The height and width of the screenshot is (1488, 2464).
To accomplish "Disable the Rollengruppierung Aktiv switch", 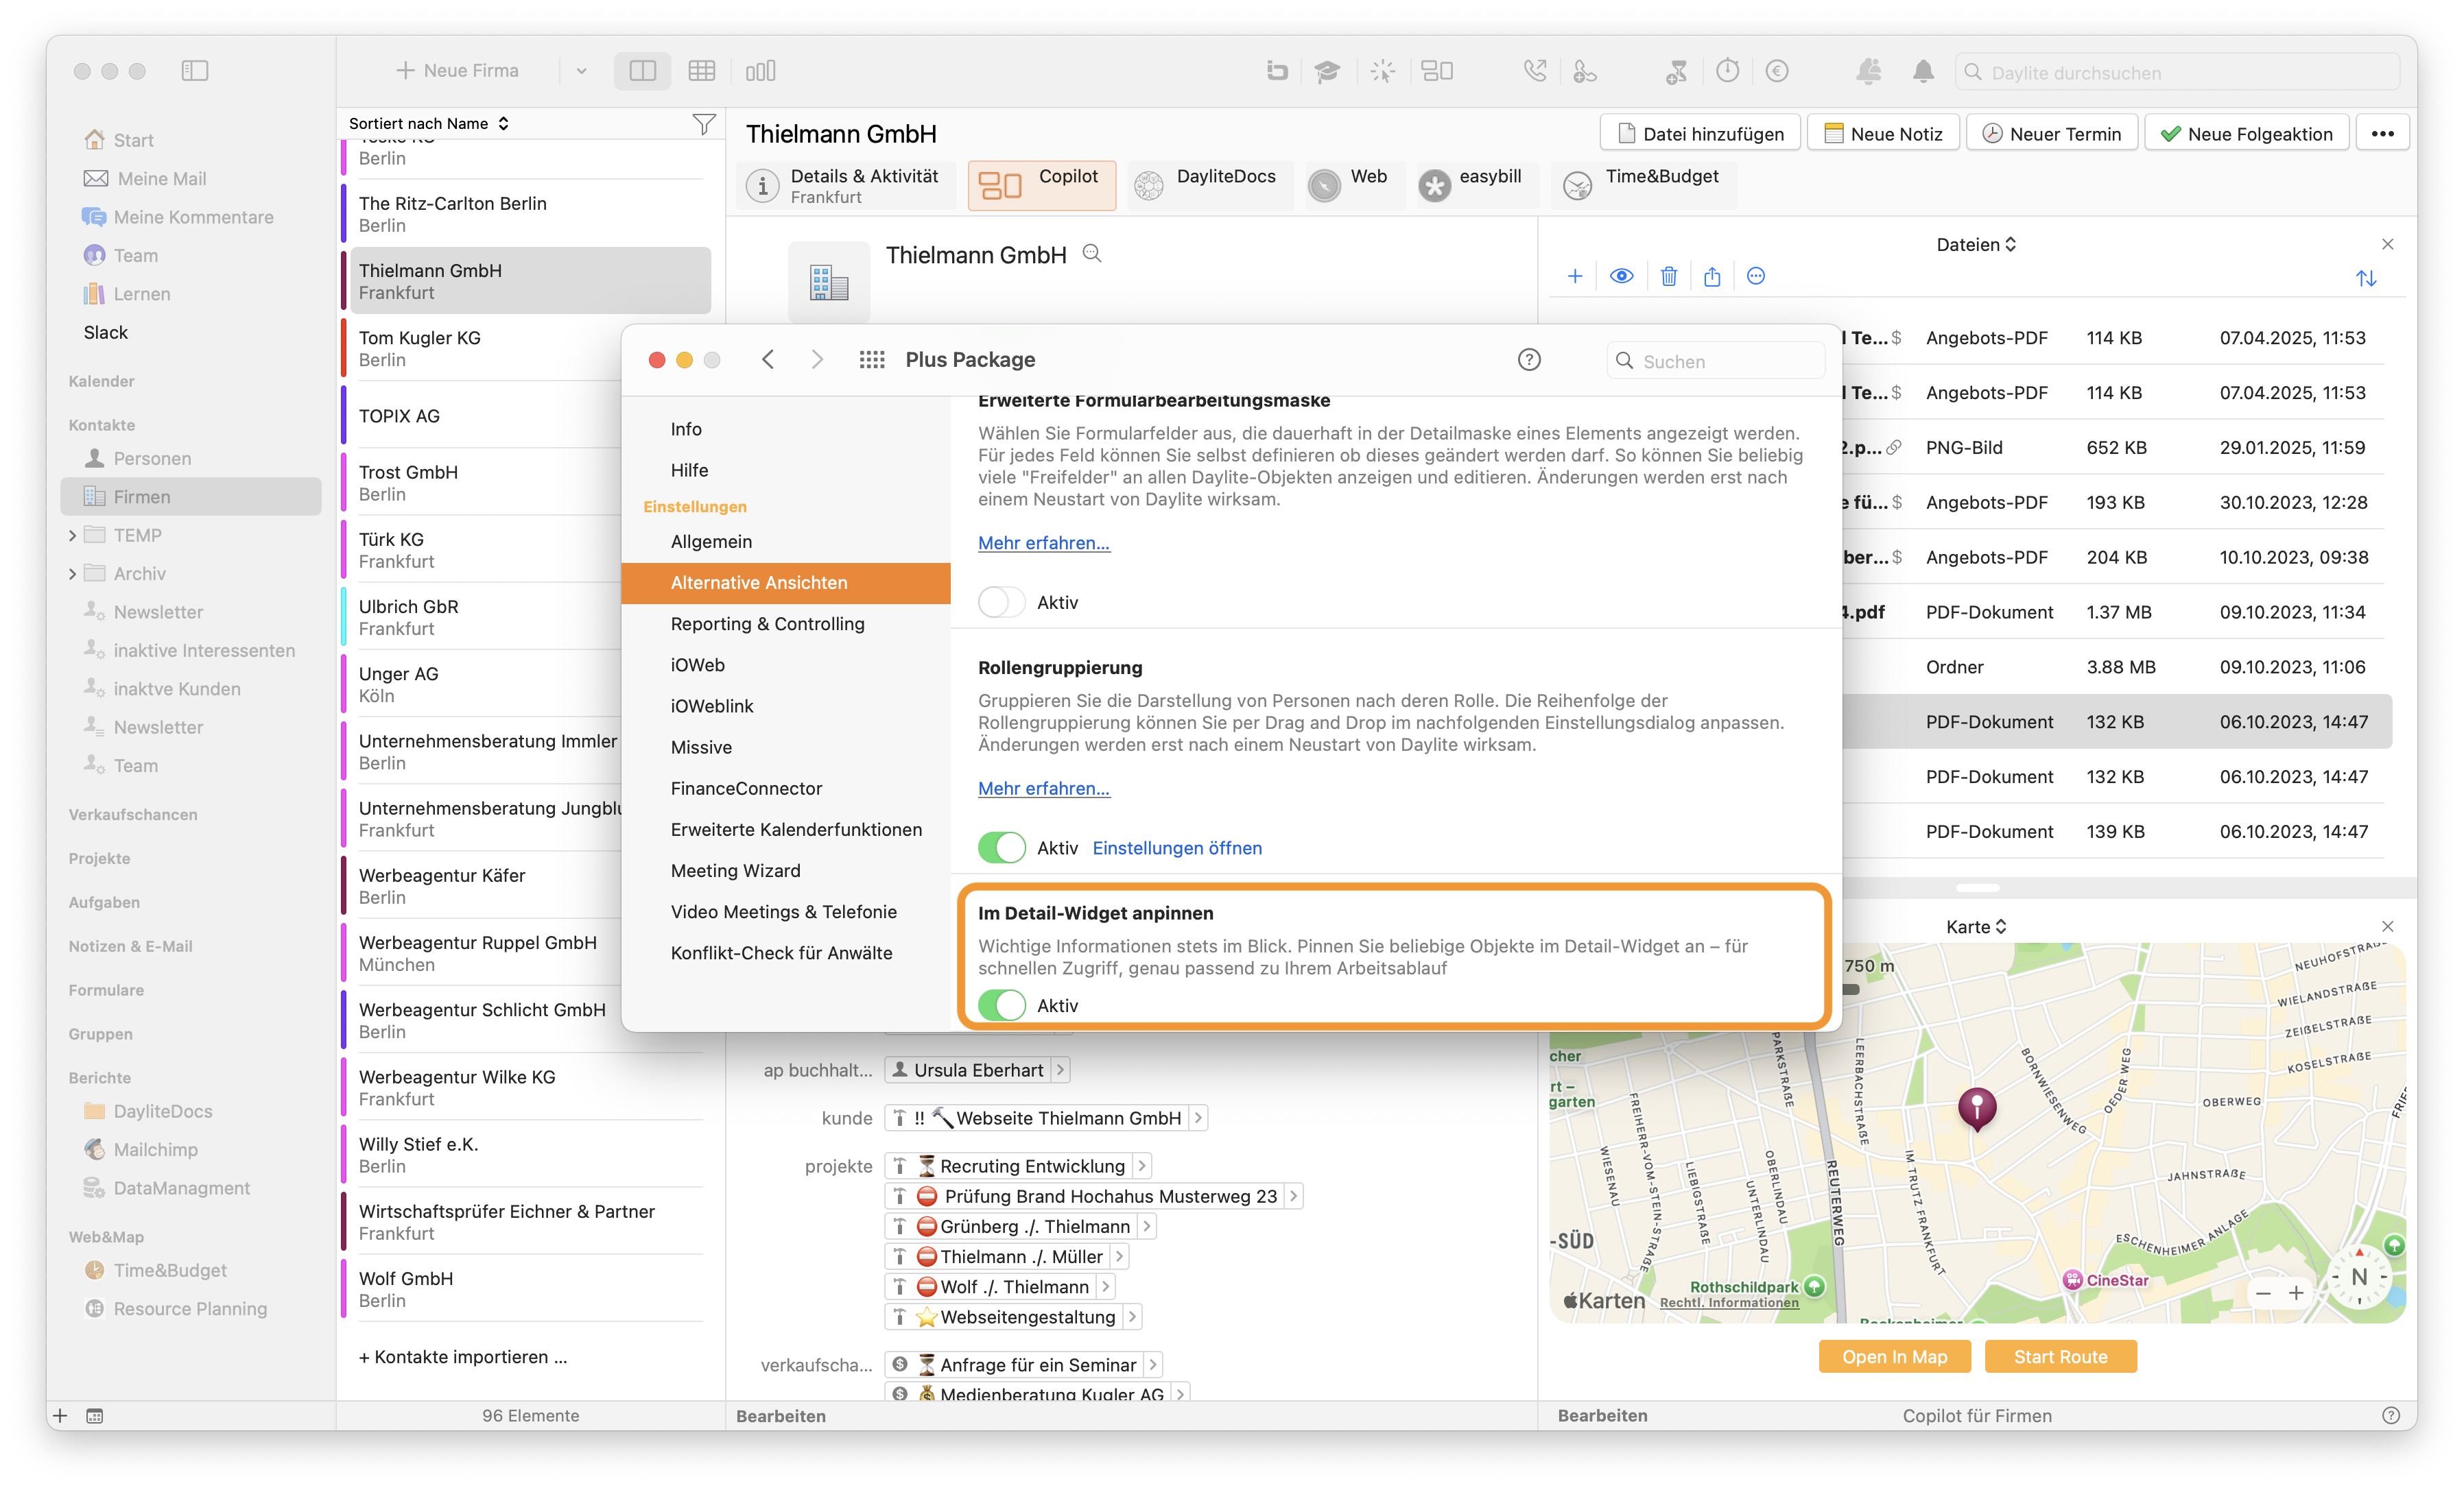I will click(1001, 848).
